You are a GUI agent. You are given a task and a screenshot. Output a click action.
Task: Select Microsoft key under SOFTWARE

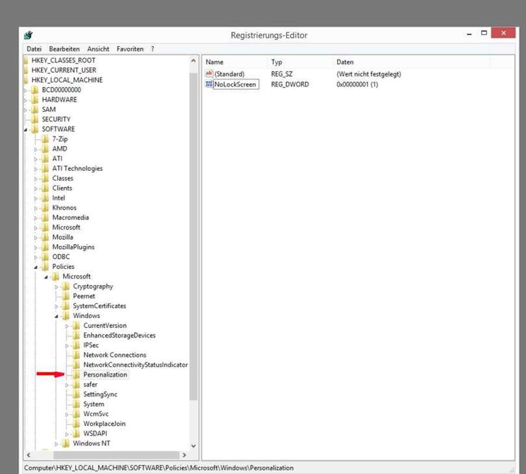tap(66, 227)
